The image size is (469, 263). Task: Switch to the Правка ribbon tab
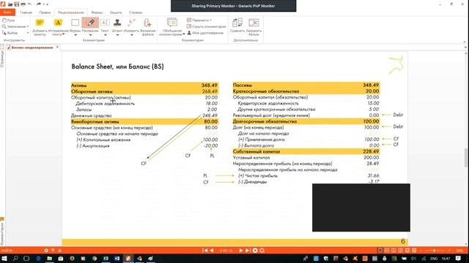(45, 12)
